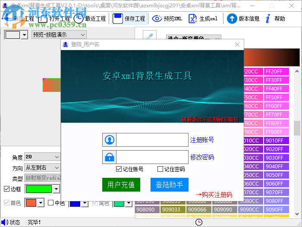The height and width of the screenshot is (227, 302).
Task: Toggle the 边框 border checkbox
Action: (7, 189)
